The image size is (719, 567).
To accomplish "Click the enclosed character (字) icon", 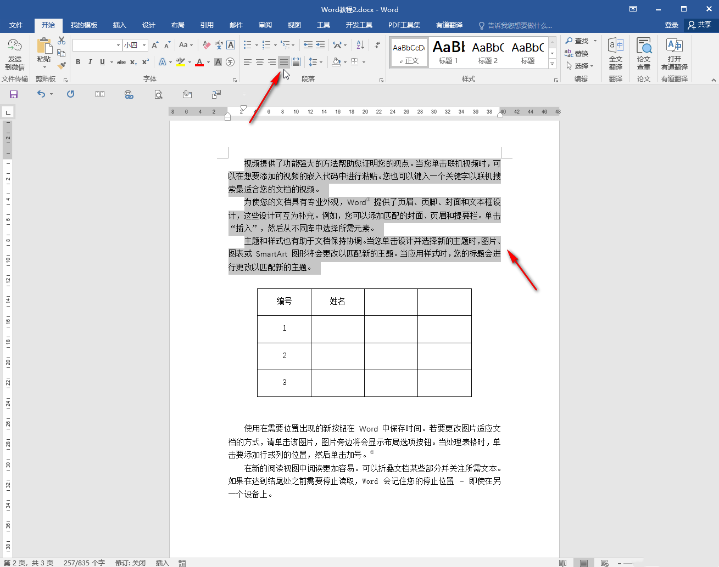I will pos(230,62).
